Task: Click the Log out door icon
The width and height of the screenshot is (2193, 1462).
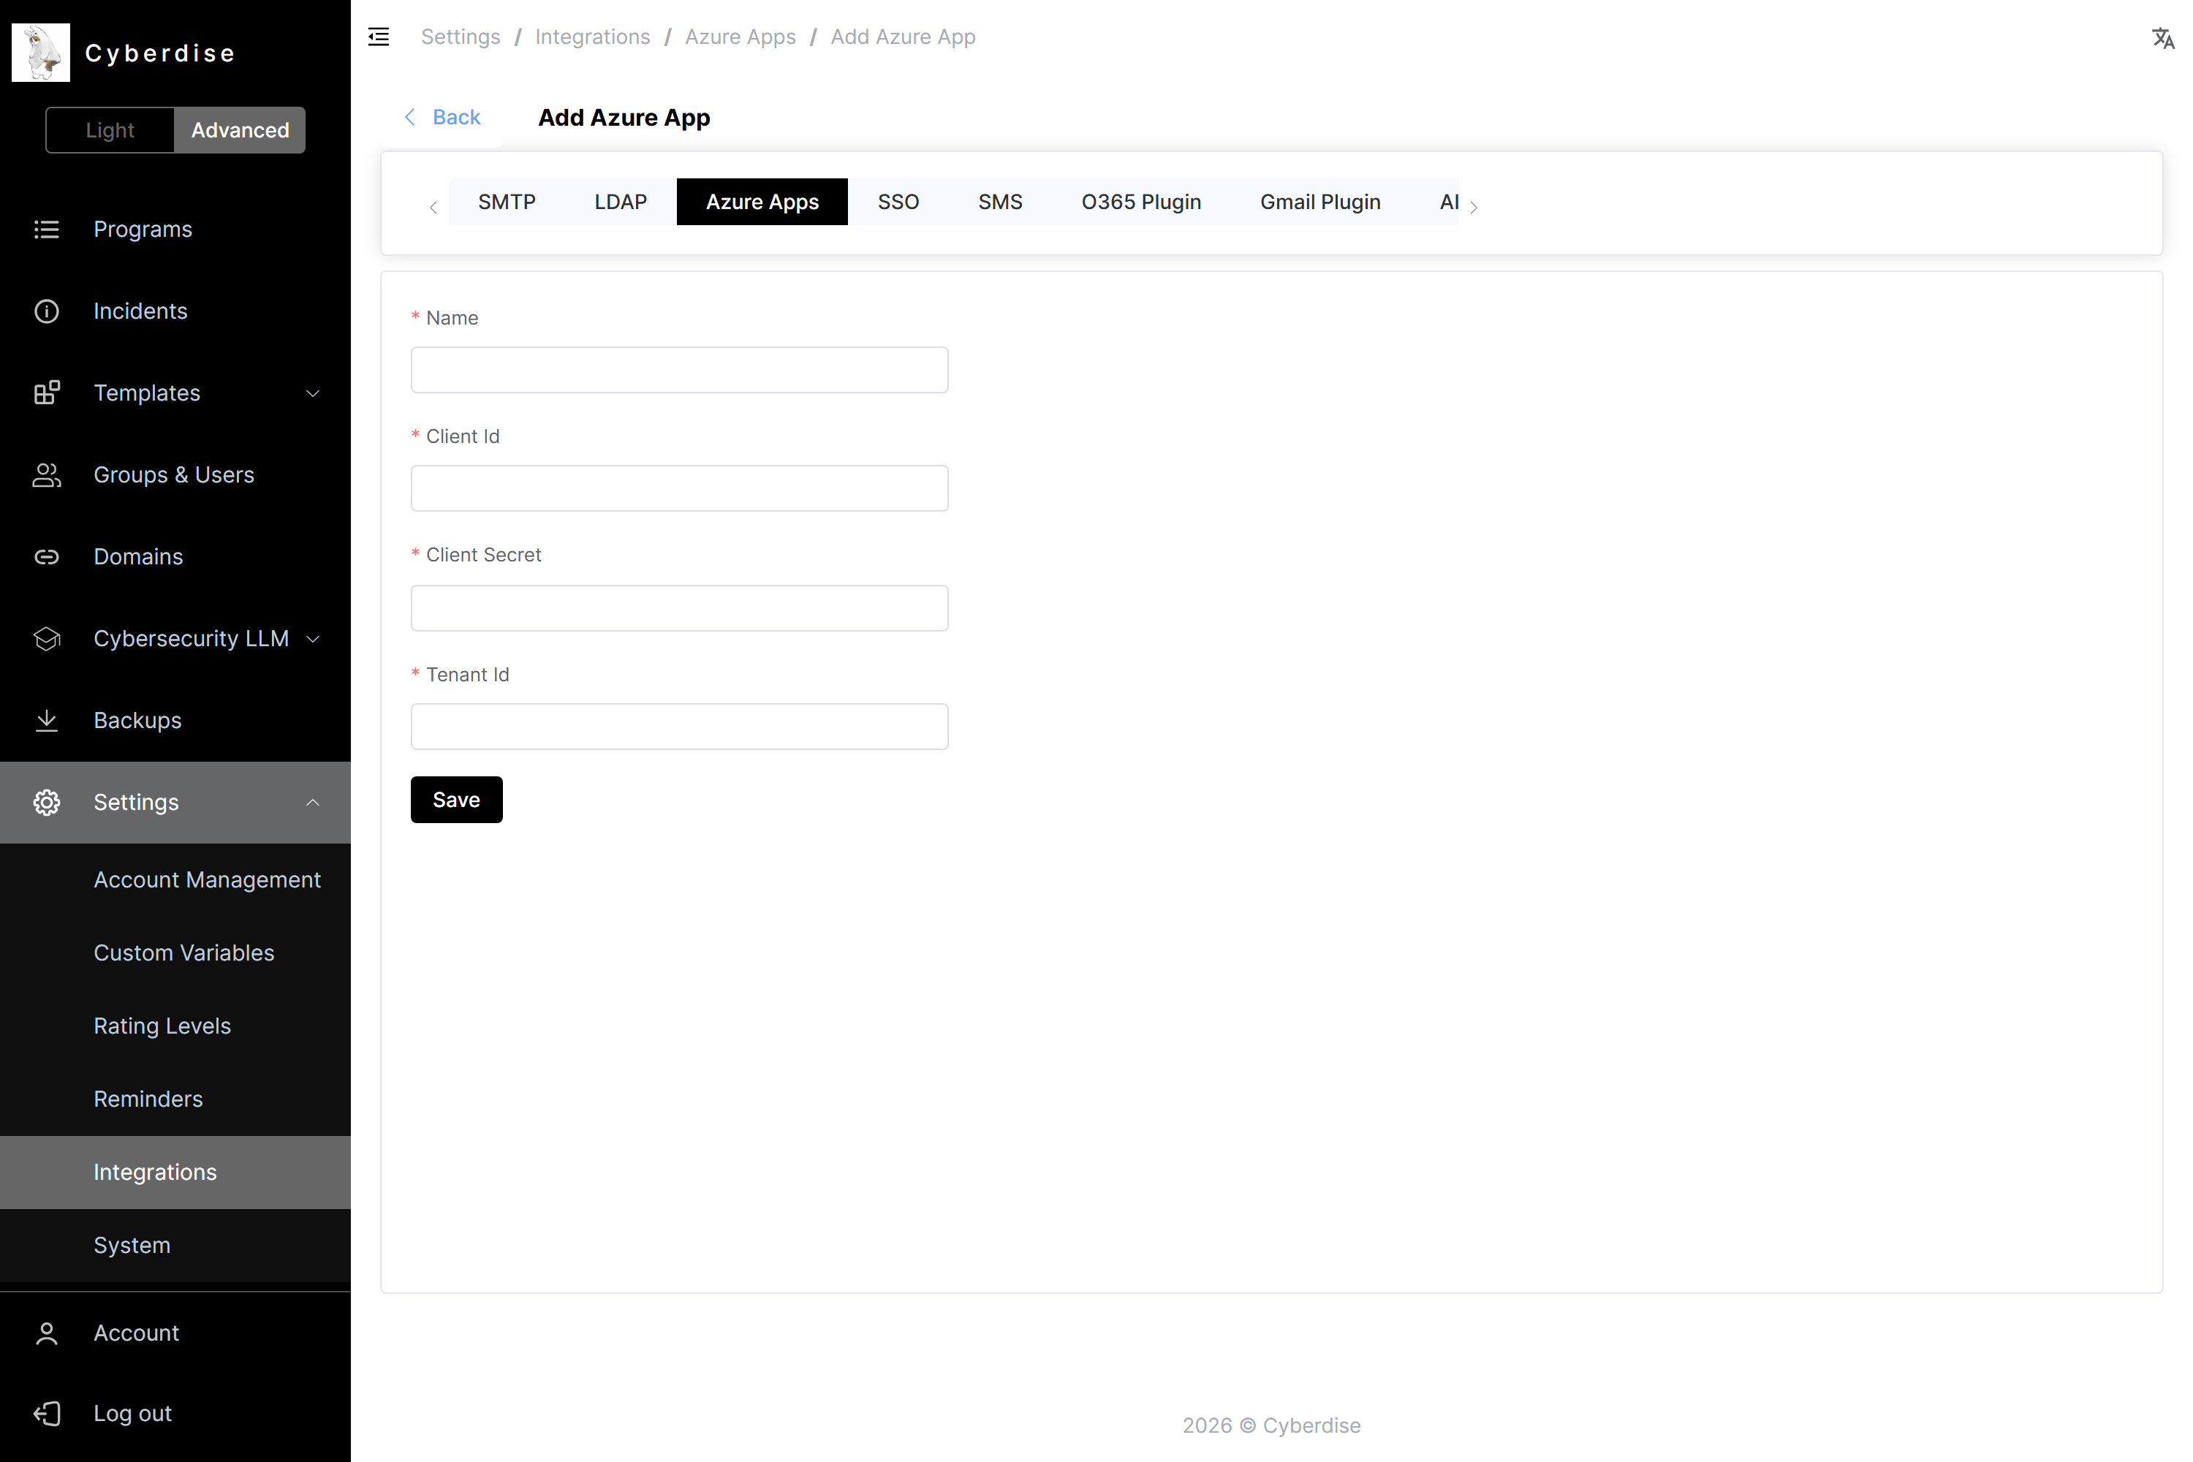Action: (x=47, y=1414)
